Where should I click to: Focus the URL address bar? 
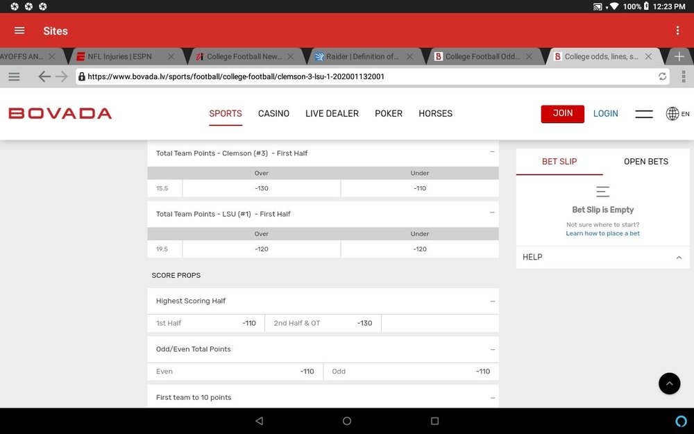coord(372,76)
